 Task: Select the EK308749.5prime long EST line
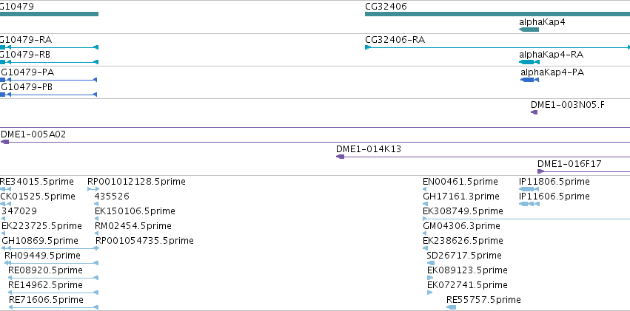click(x=526, y=219)
